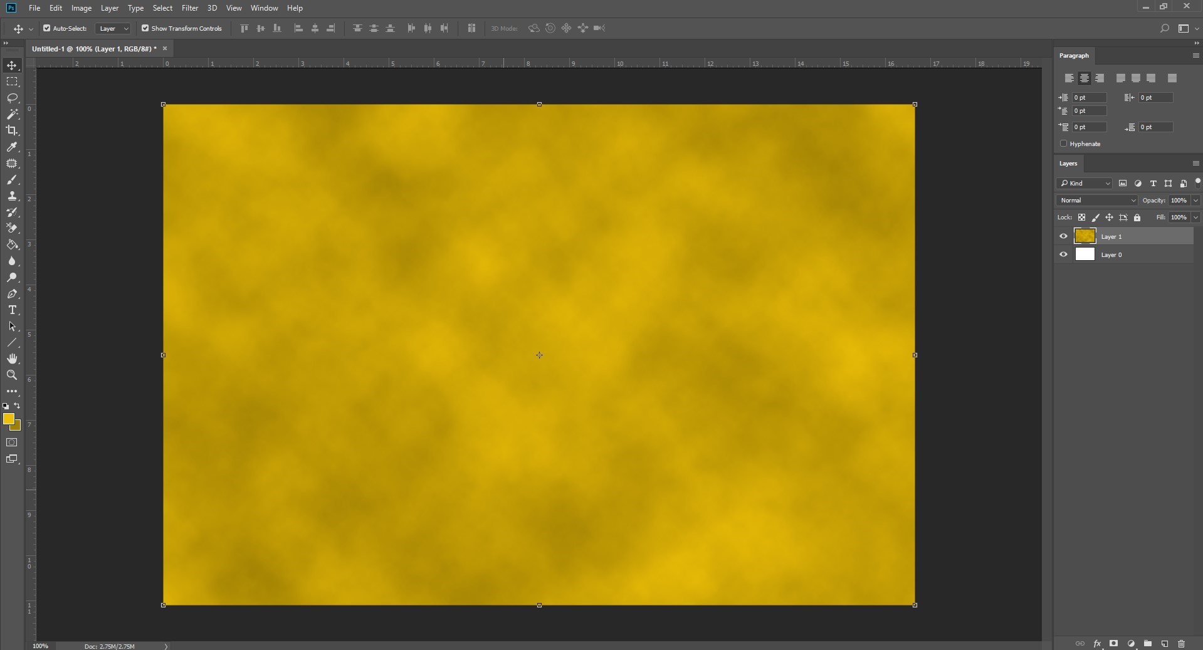Viewport: 1203px width, 650px height.
Task: Add a layer style via fx icon
Action: (x=1097, y=644)
